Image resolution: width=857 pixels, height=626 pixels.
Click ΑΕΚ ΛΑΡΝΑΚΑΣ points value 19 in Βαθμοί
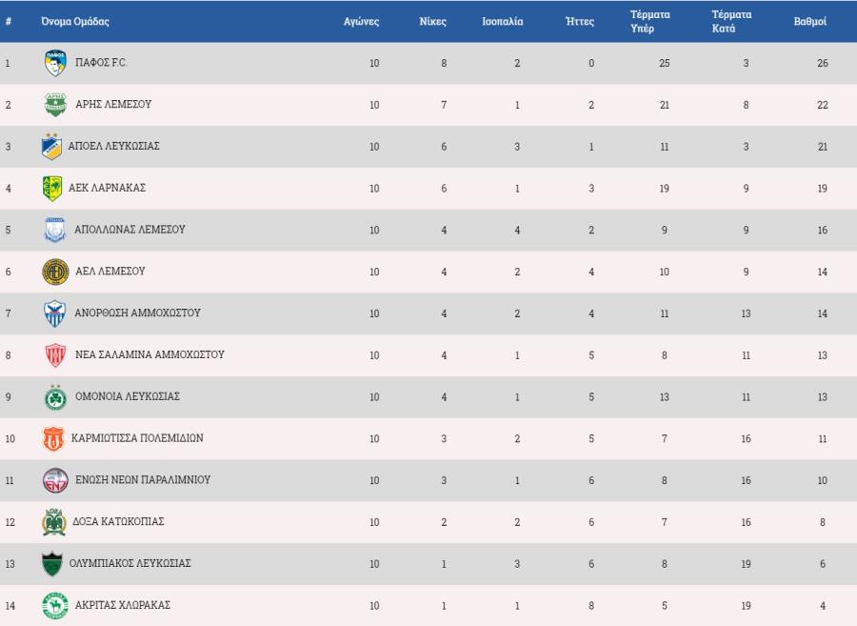click(x=823, y=189)
